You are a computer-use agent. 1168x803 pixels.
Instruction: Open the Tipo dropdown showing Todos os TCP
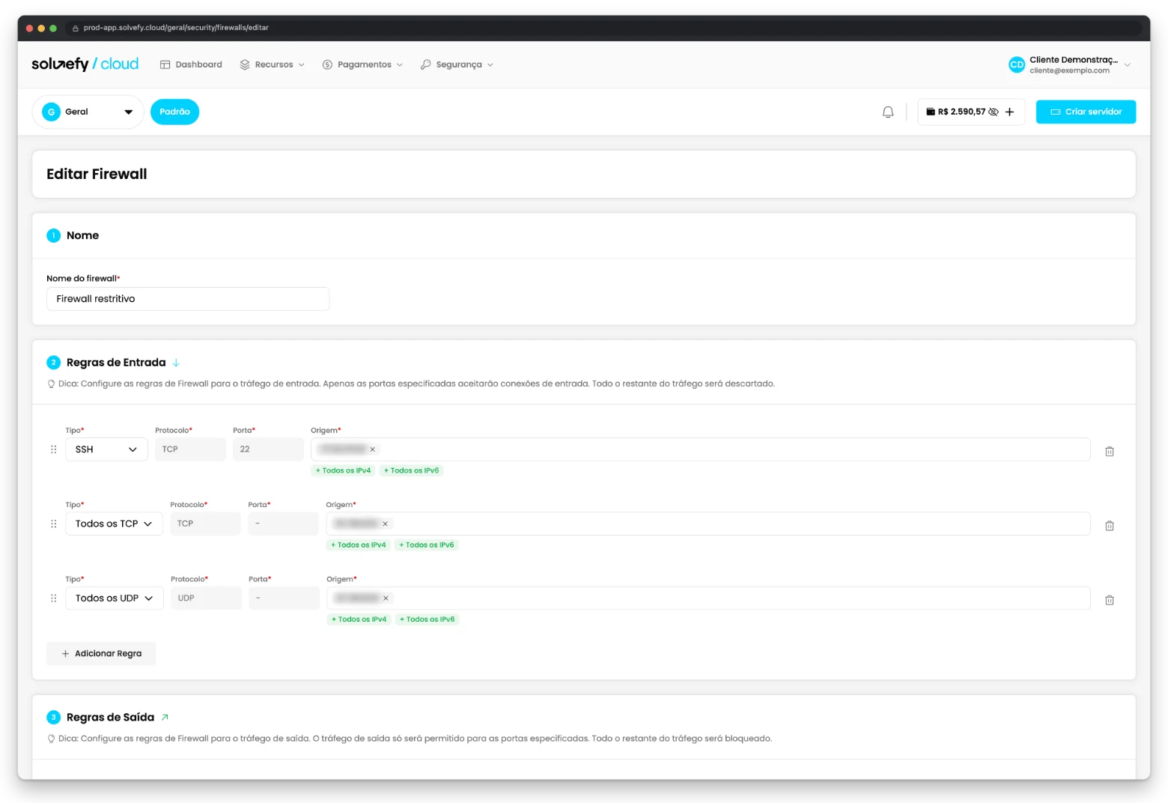114,524
